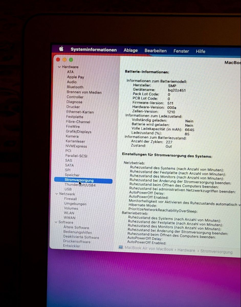Click the Firmware-Version value '511'
The width and height of the screenshot is (241, 307).
170,103
